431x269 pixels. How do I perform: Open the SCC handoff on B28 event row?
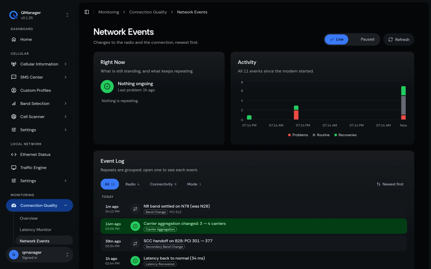click(253, 243)
